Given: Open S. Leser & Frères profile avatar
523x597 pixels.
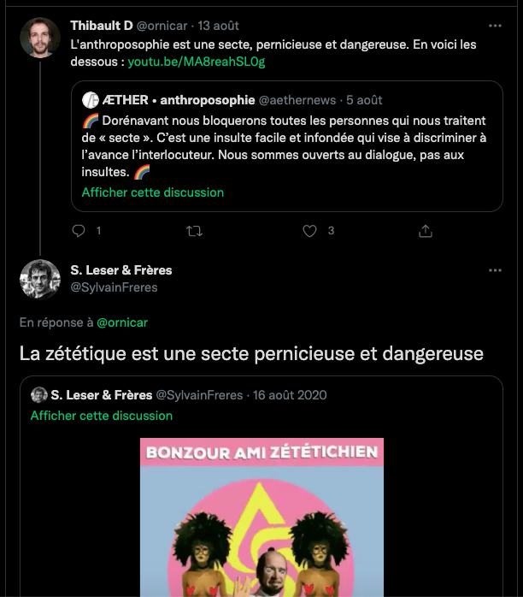Looking at the screenshot, I should tap(40, 279).
